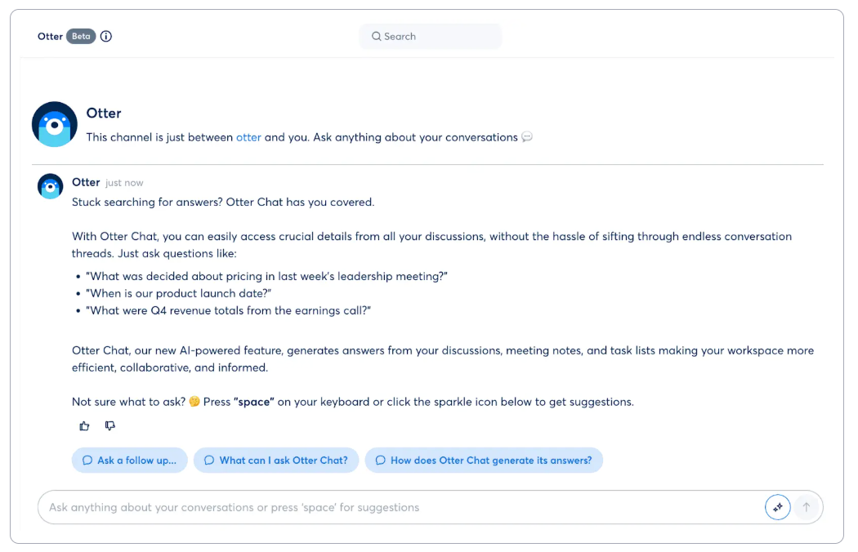Give a thumbs down to Otter's message
The image size is (858, 552).
(110, 425)
